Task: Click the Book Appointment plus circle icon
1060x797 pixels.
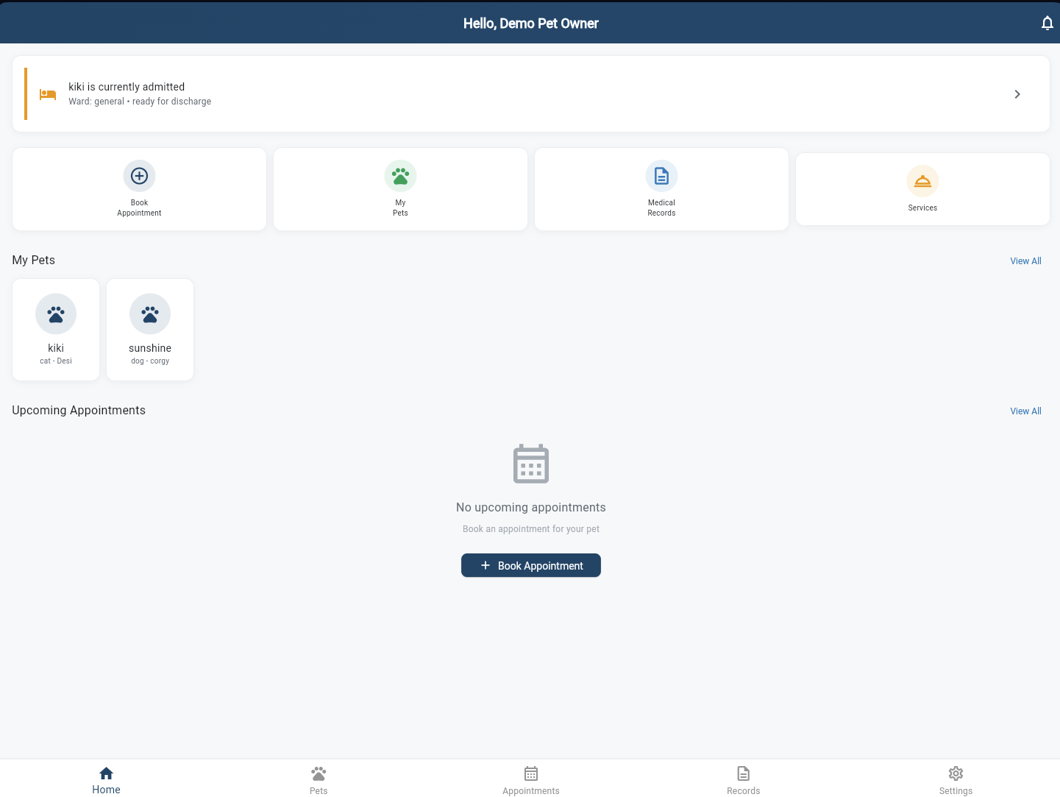Action: coord(139,176)
